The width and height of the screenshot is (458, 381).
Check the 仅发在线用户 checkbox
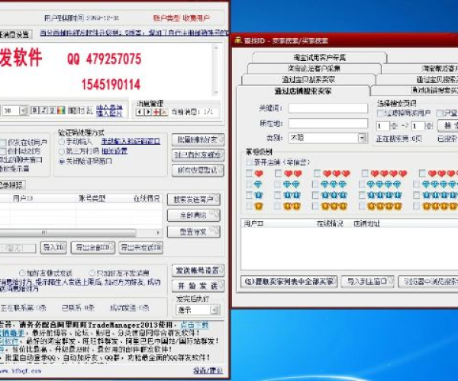[x=3, y=142]
